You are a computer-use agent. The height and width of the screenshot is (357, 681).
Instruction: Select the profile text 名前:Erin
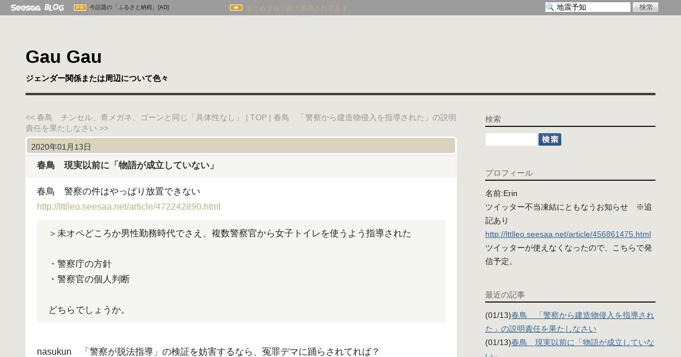[501, 193]
